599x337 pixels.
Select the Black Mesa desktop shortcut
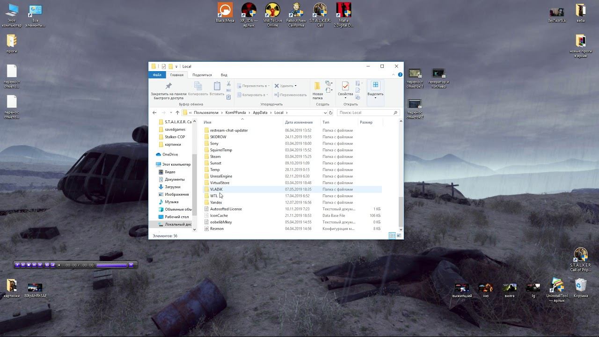coord(225,13)
